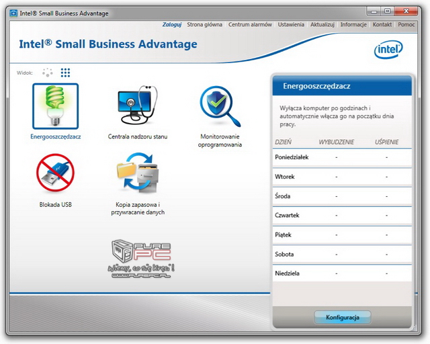The width and height of the screenshot is (430, 344).
Task: Select Monitorowanie oprogramowania magnifier icon
Action: 220,106
